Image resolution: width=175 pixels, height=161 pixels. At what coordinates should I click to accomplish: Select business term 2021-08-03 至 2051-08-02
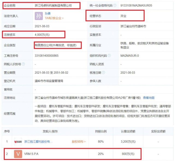51,73
